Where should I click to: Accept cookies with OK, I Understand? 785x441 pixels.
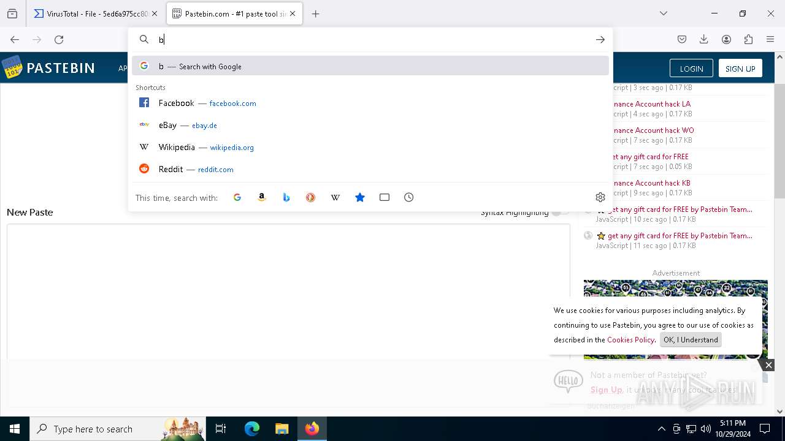pos(691,339)
